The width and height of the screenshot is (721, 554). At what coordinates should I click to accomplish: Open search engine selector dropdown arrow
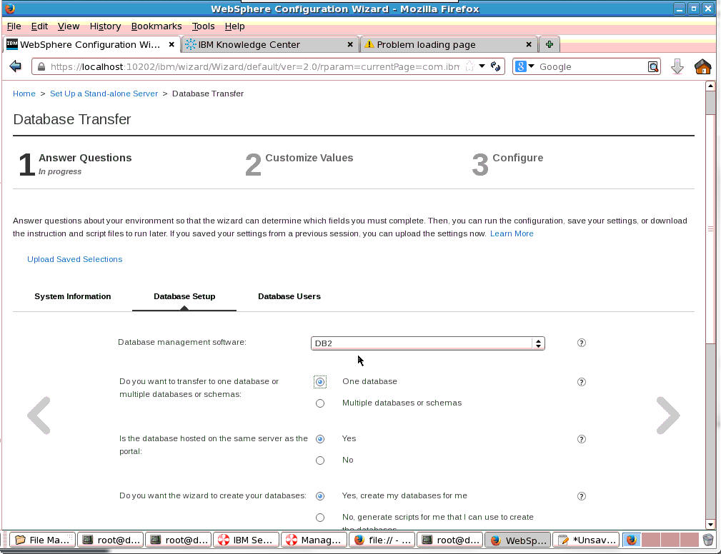point(531,66)
